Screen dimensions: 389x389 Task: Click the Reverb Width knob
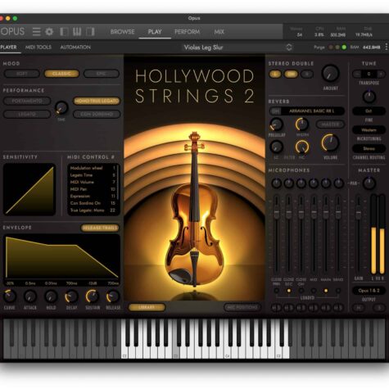coord(302,124)
